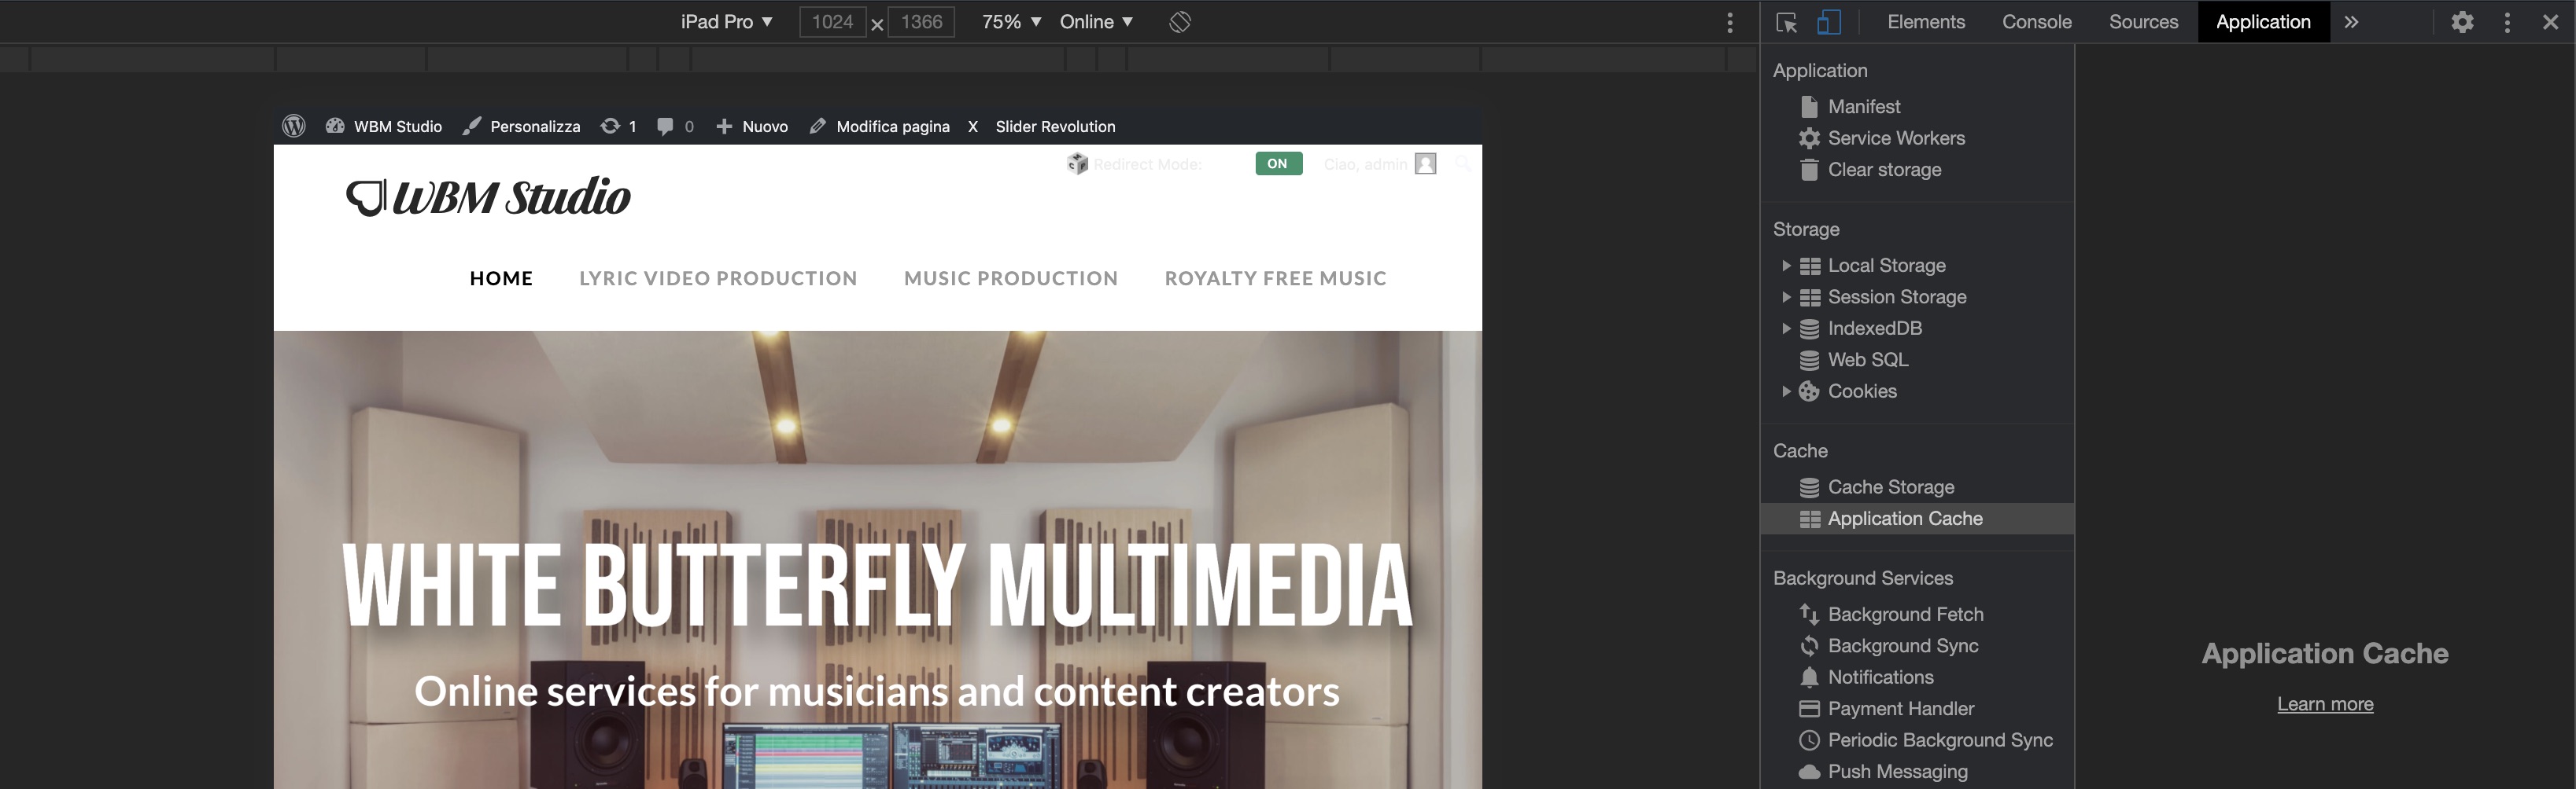This screenshot has height=789, width=2576.
Task: Open the HOME menu item
Action: point(501,279)
